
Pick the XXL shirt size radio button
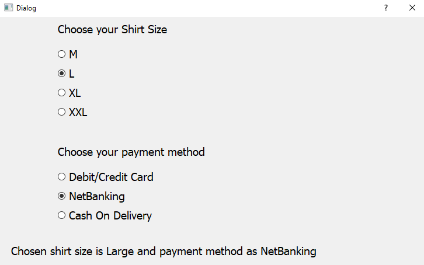pyautogui.click(x=72, y=112)
